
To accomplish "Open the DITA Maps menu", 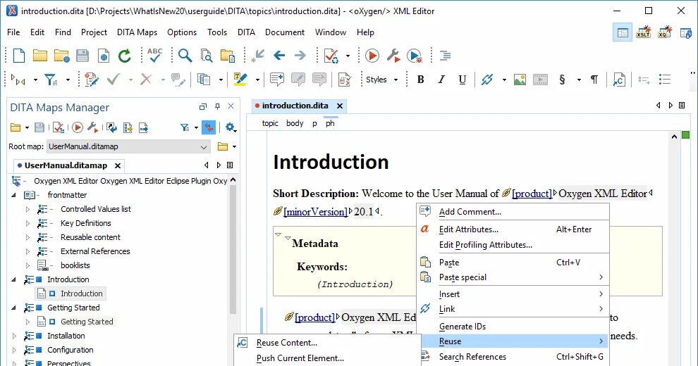I will 137,32.
